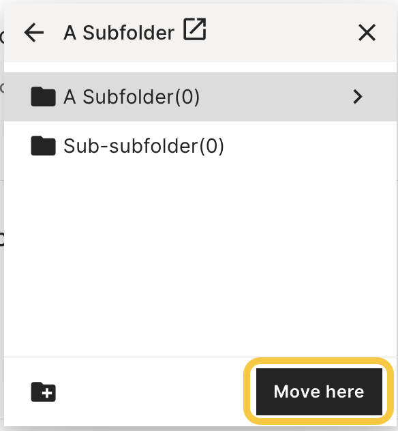
Task: Create a new folder with plus icon
Action: point(44,391)
